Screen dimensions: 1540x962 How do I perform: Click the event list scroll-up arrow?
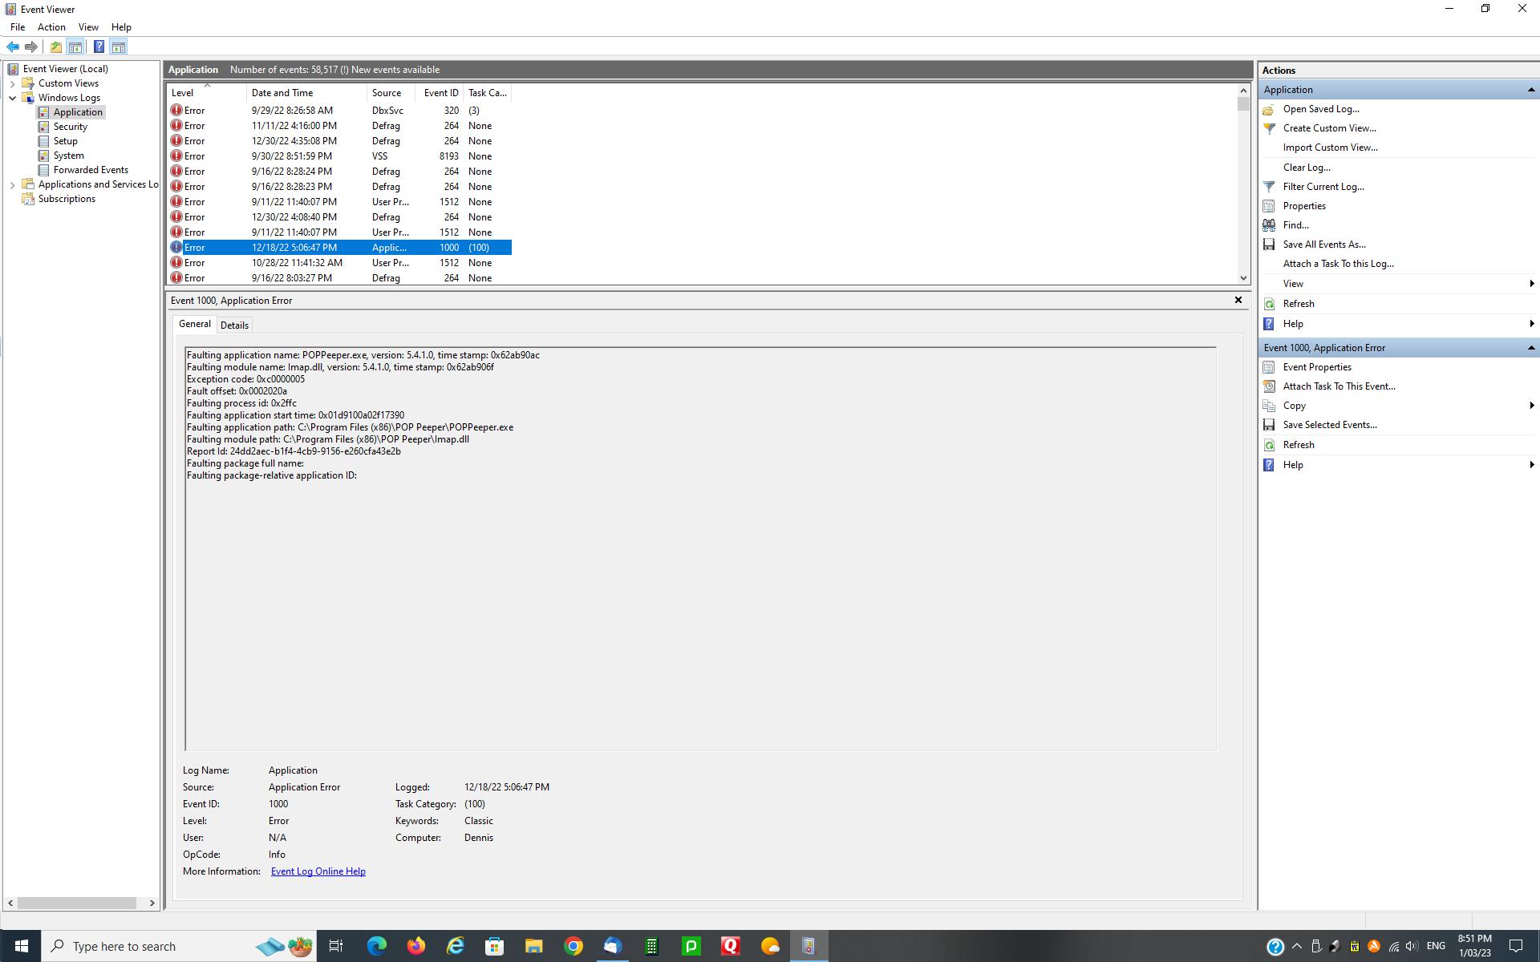(x=1243, y=91)
